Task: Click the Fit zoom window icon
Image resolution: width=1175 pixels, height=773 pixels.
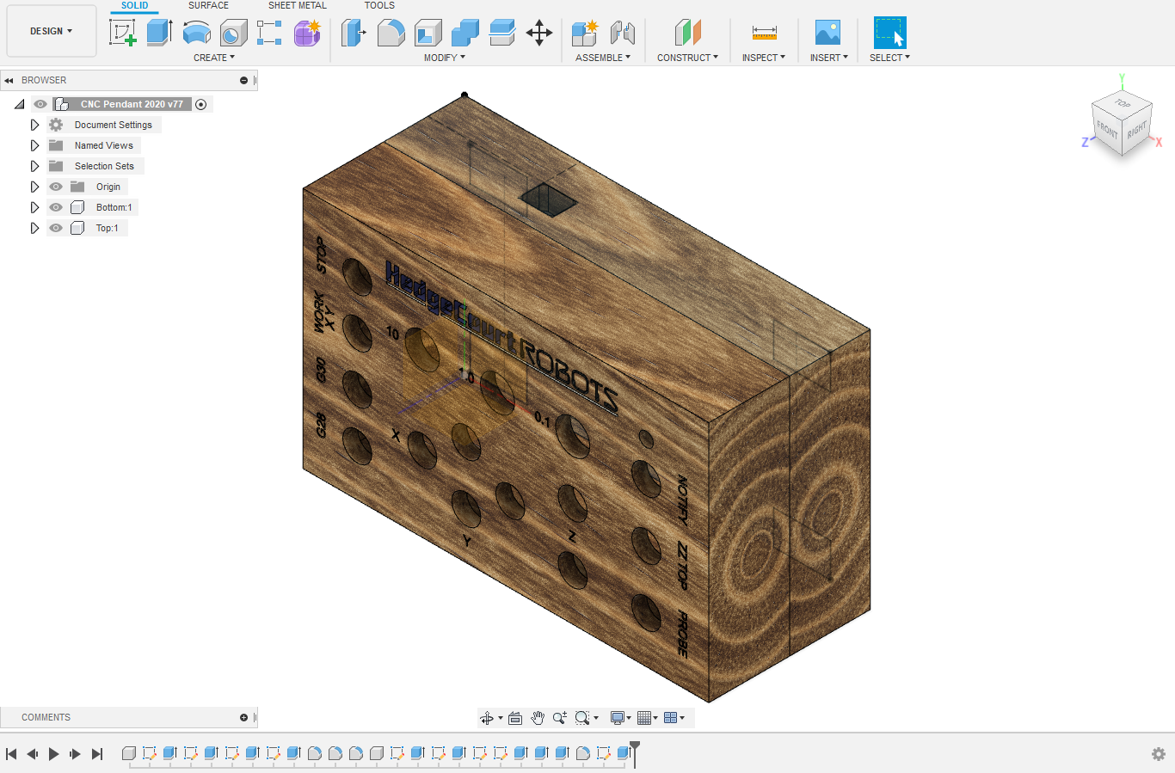Action: pos(582,718)
